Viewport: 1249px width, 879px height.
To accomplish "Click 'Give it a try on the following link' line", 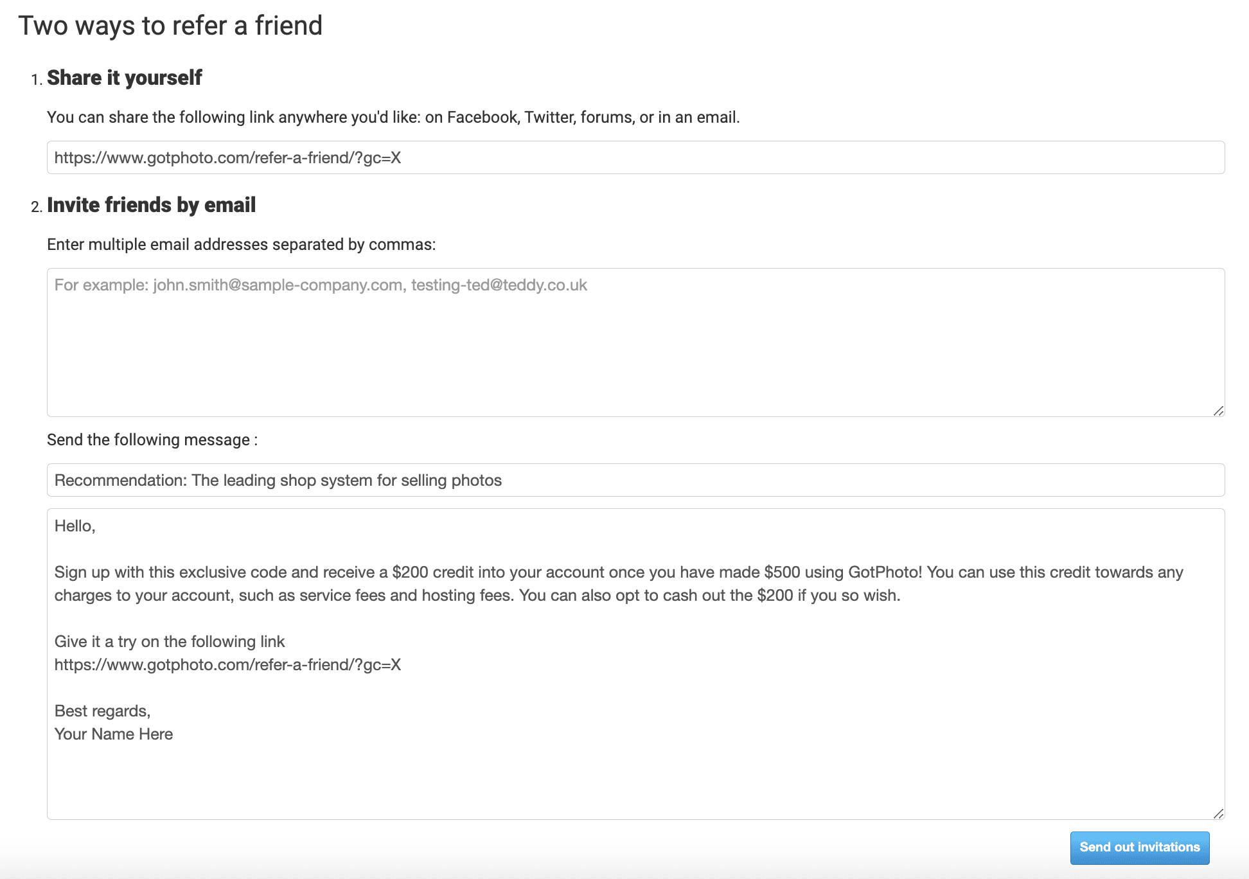I will pyautogui.click(x=170, y=642).
